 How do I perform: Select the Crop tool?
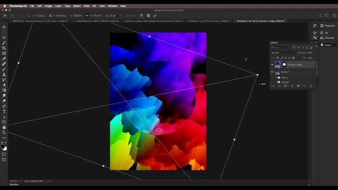click(x=4, y=48)
